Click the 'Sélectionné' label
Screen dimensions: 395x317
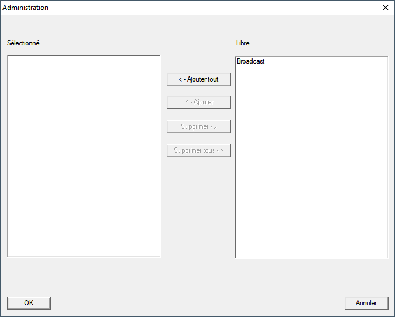(x=23, y=43)
